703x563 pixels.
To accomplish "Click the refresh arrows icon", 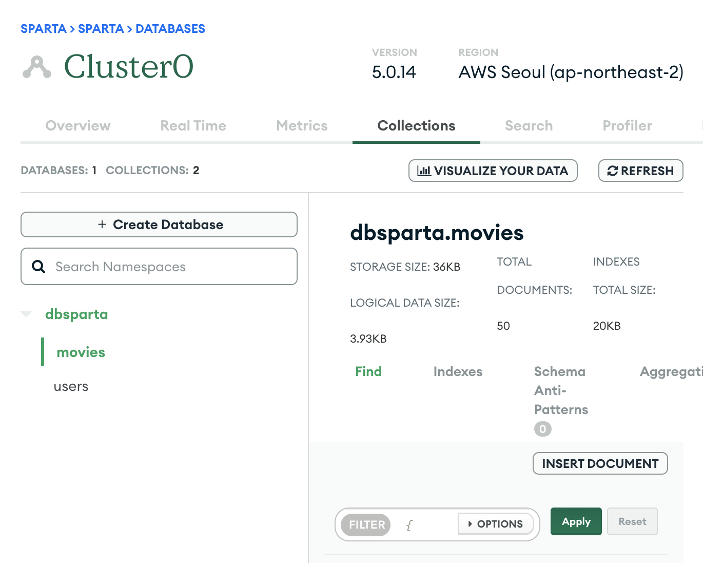I will [612, 171].
